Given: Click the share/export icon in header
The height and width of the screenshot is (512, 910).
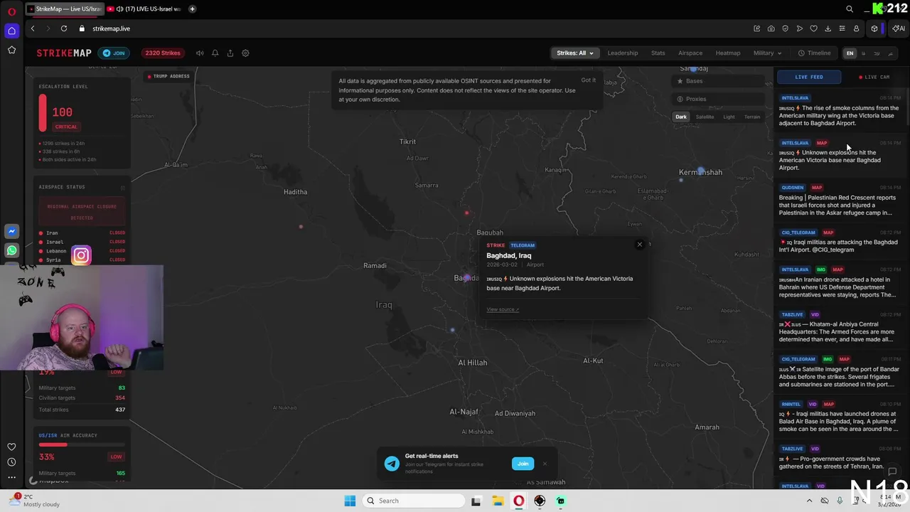Looking at the screenshot, I should (x=230, y=53).
